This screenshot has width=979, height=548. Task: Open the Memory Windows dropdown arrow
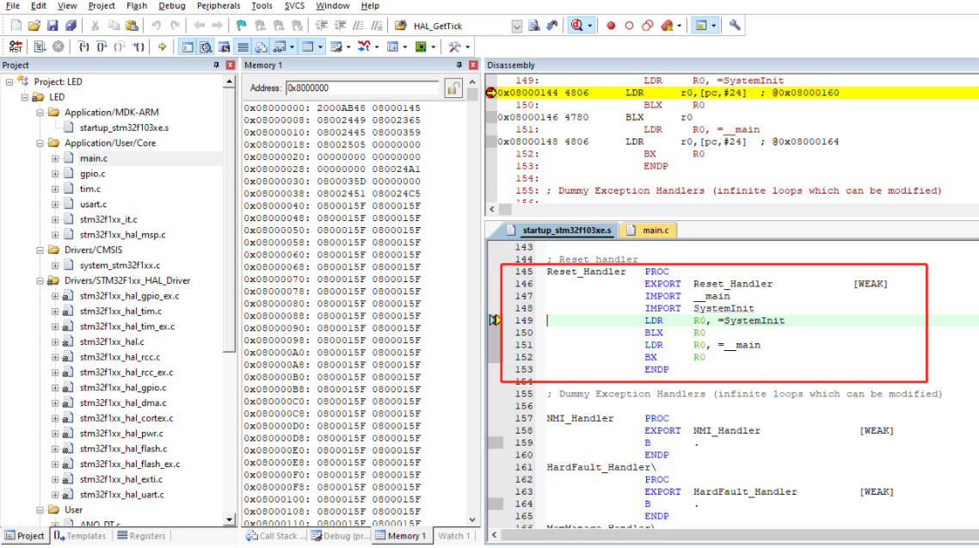[x=320, y=46]
